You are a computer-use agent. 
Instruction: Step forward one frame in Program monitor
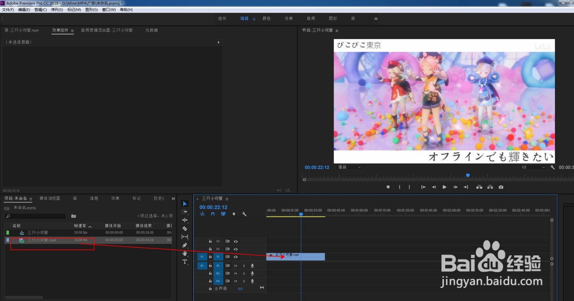point(456,187)
